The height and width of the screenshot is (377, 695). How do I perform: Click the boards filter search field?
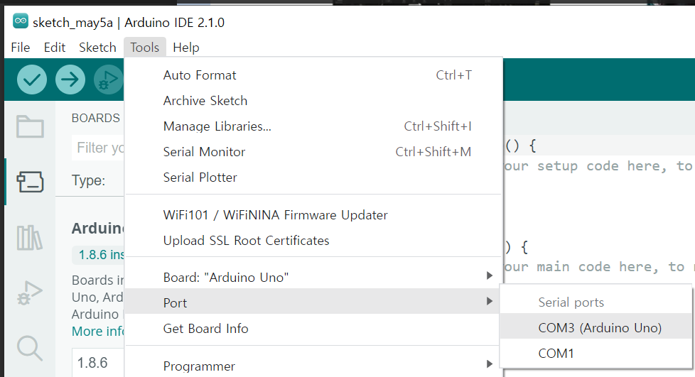[x=98, y=148]
